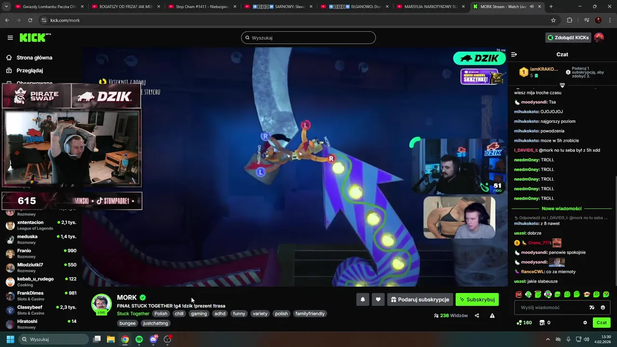Reload the kick.com page
The height and width of the screenshot is (347, 617).
pos(30,20)
